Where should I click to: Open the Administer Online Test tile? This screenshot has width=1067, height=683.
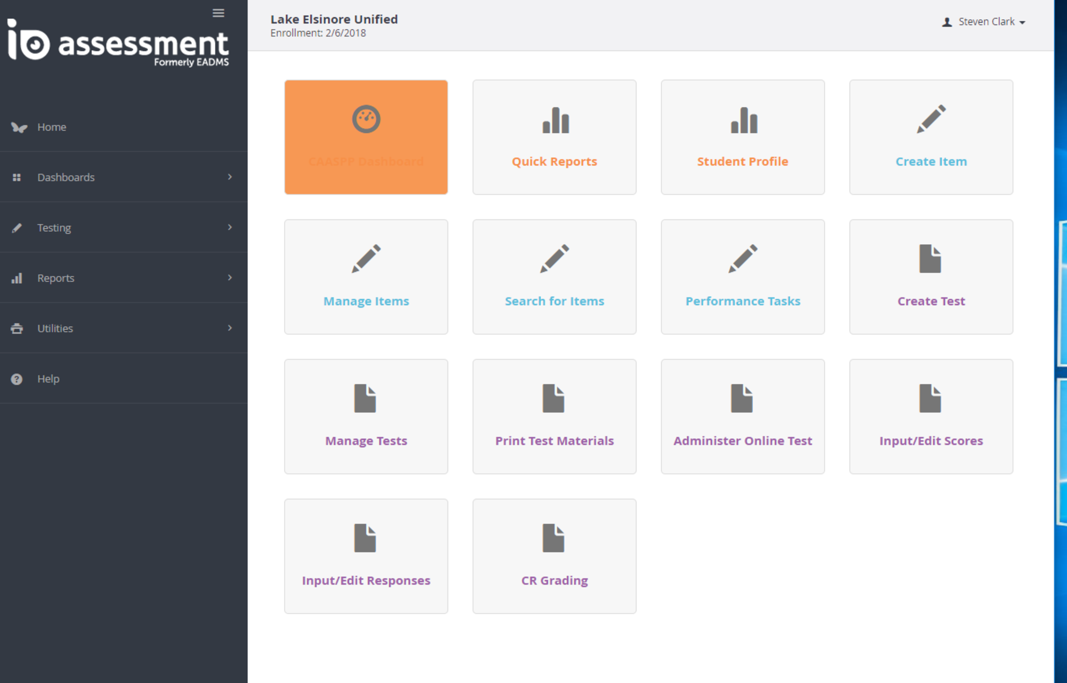pos(742,417)
